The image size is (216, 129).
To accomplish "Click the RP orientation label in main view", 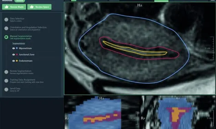I will coord(67,48).
